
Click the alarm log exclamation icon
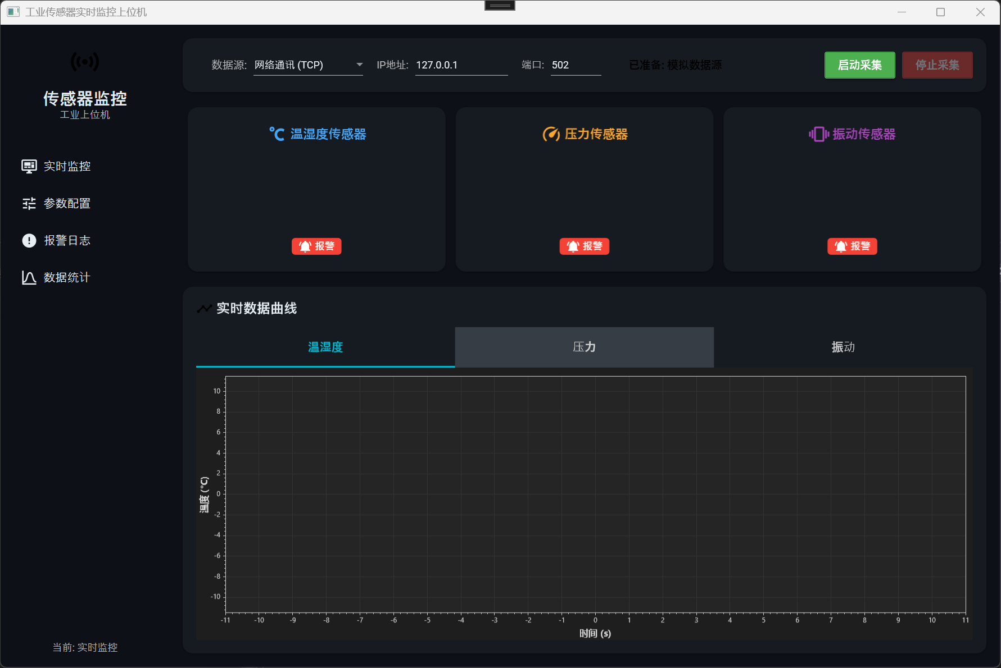click(x=29, y=240)
